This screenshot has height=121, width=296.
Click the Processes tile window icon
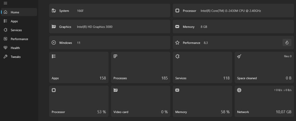pos(115,56)
